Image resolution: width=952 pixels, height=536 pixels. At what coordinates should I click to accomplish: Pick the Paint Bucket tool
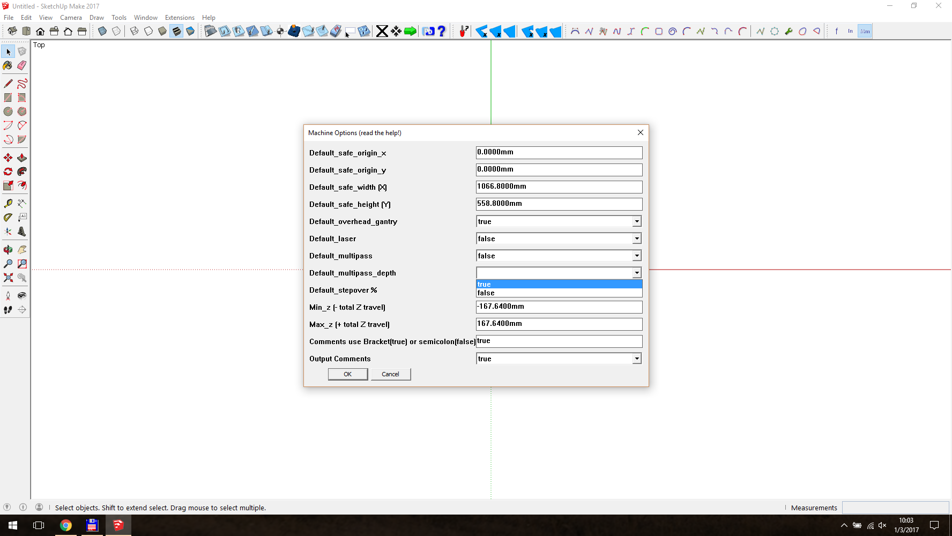point(8,65)
